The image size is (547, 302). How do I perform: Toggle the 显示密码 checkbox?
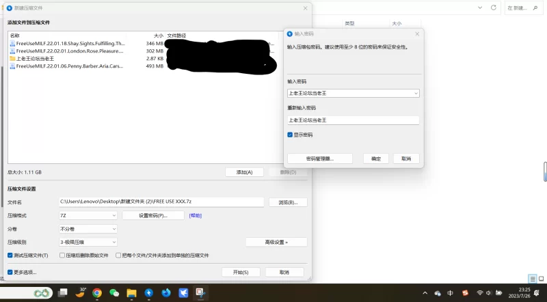(x=290, y=135)
